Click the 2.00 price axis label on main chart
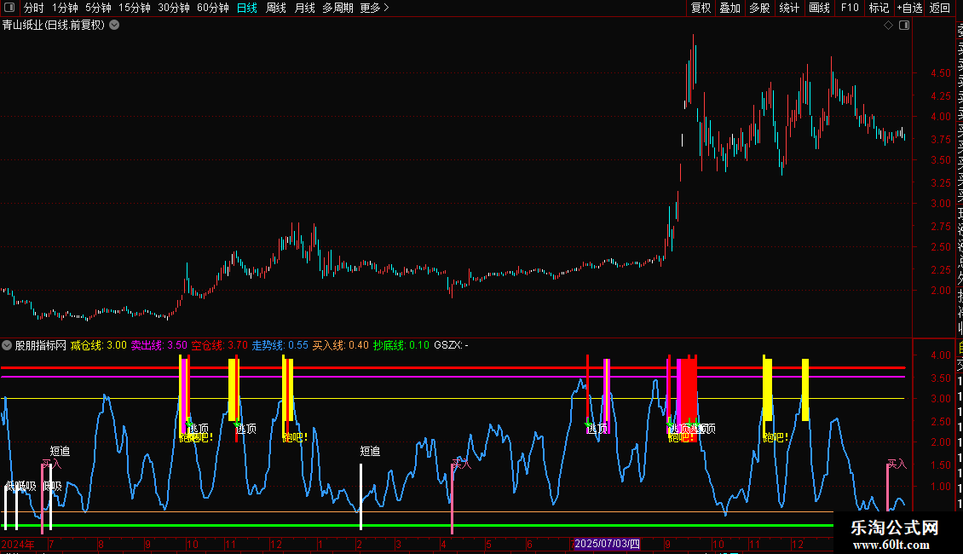The height and width of the screenshot is (554, 963). 940,291
